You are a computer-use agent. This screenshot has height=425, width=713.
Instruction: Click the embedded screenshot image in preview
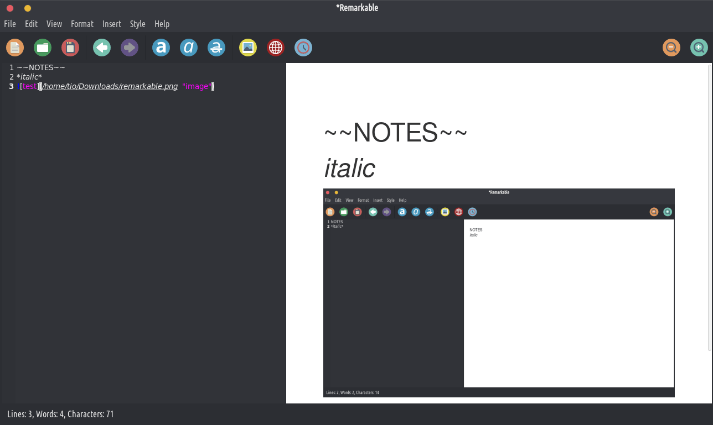499,292
